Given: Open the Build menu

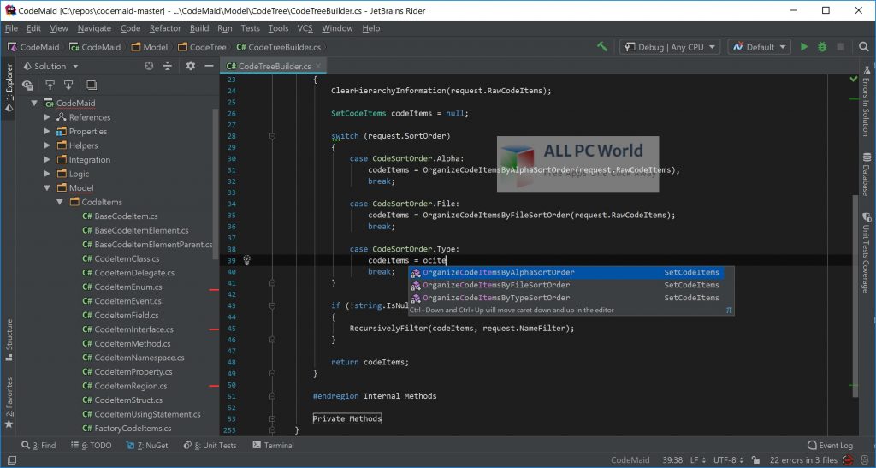Looking at the screenshot, I should 198,28.
